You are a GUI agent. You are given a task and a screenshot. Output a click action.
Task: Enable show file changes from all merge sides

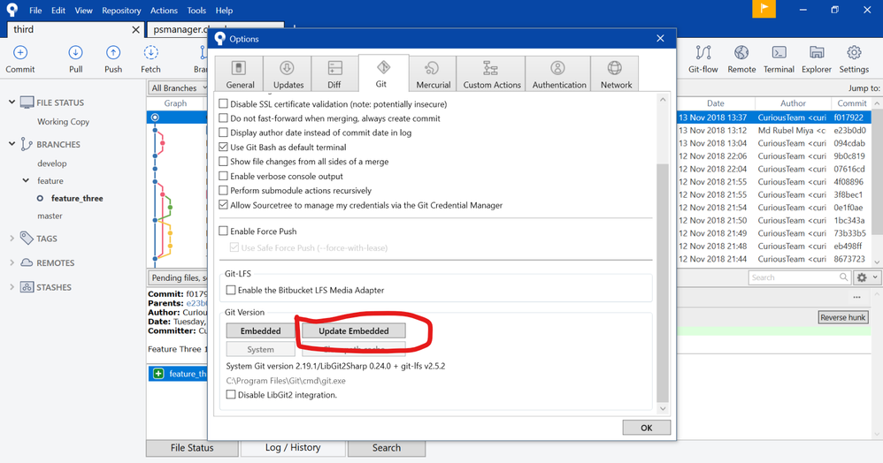pos(224,162)
